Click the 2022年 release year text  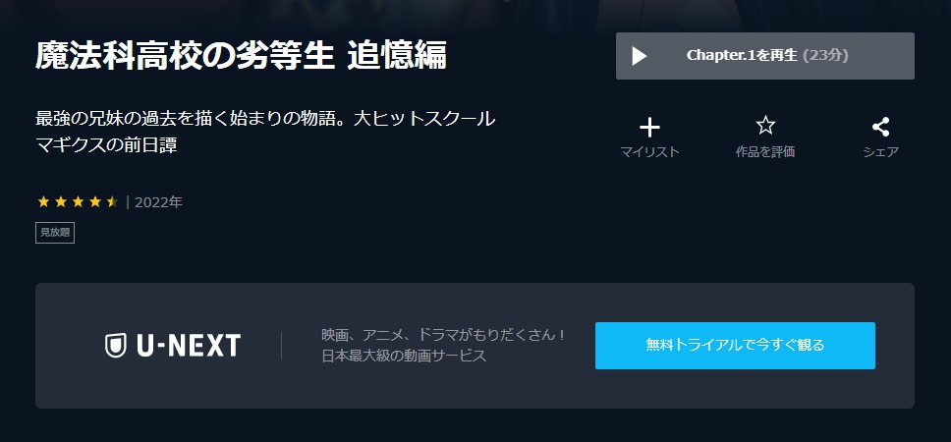point(158,202)
